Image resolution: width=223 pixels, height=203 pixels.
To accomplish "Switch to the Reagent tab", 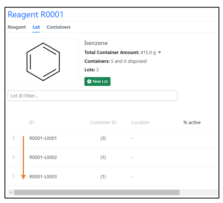I will pyautogui.click(x=17, y=27).
